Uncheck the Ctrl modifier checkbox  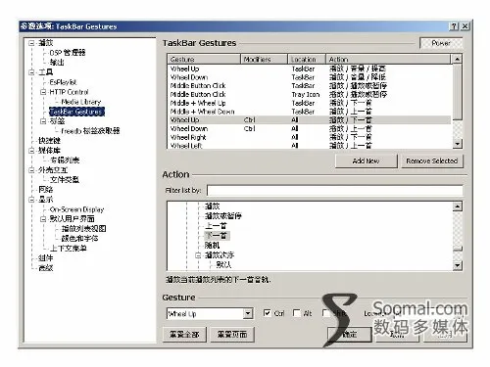click(x=267, y=313)
